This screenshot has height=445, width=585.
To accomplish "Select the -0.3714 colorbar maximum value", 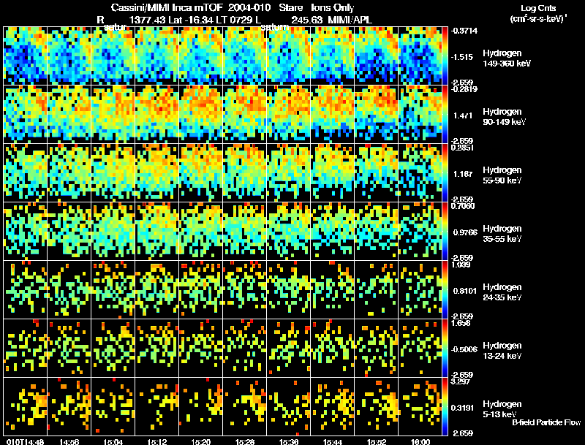I will [x=464, y=31].
